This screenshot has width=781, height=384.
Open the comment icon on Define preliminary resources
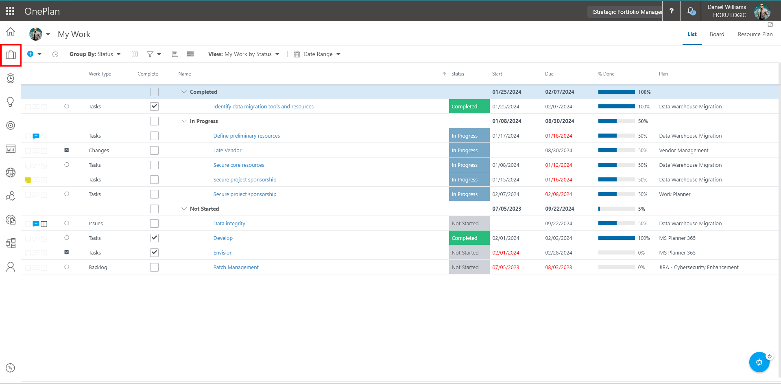(36, 136)
